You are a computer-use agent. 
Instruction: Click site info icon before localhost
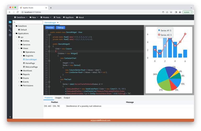click(x=22, y=12)
